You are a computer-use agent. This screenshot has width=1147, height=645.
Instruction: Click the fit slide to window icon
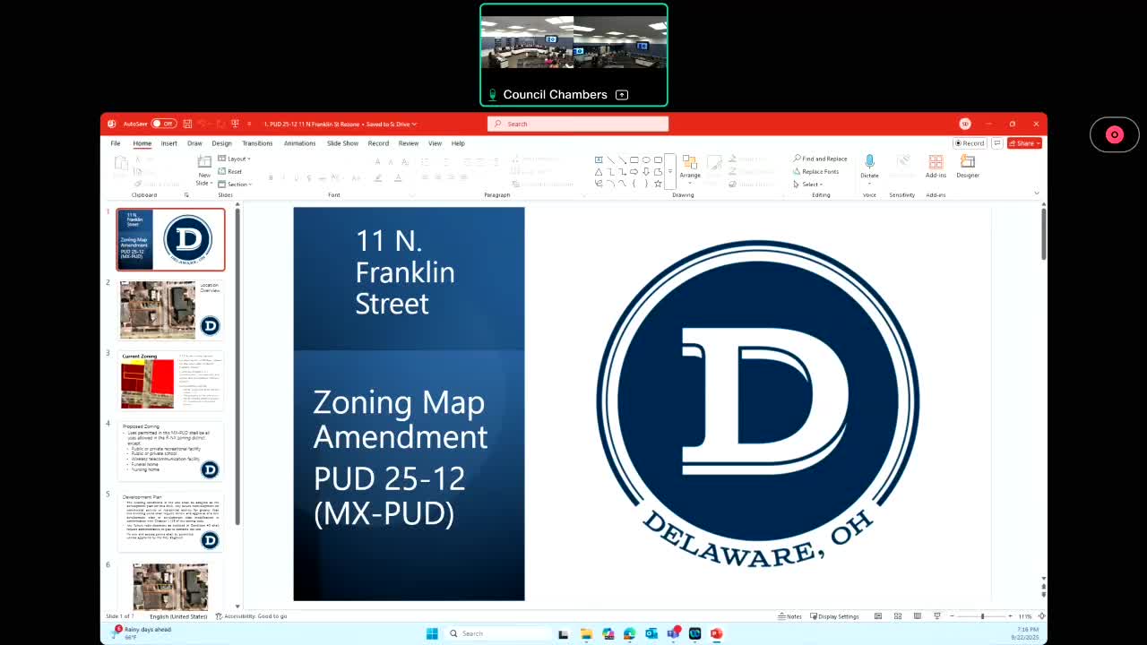(x=1039, y=616)
